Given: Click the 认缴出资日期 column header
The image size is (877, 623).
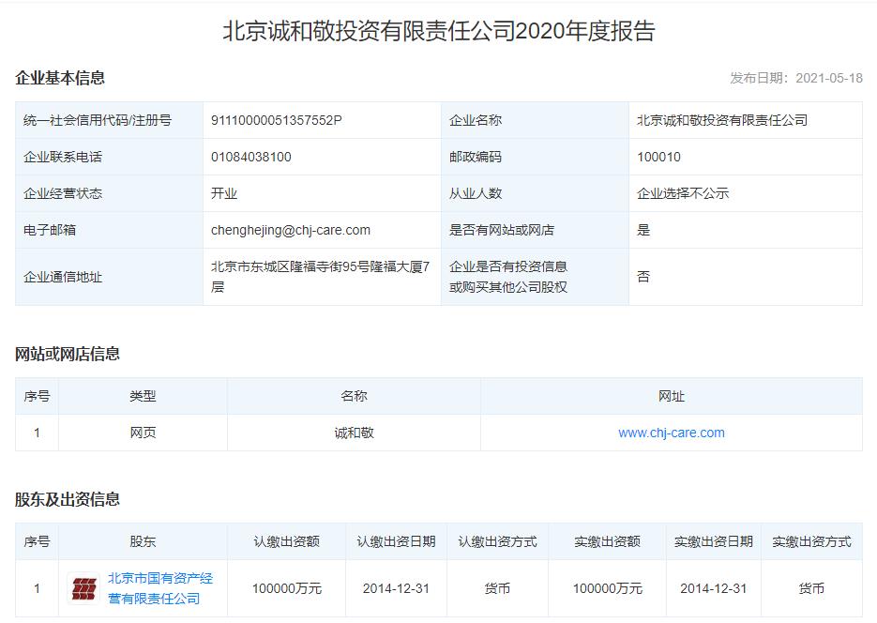Looking at the screenshot, I should point(396,542).
